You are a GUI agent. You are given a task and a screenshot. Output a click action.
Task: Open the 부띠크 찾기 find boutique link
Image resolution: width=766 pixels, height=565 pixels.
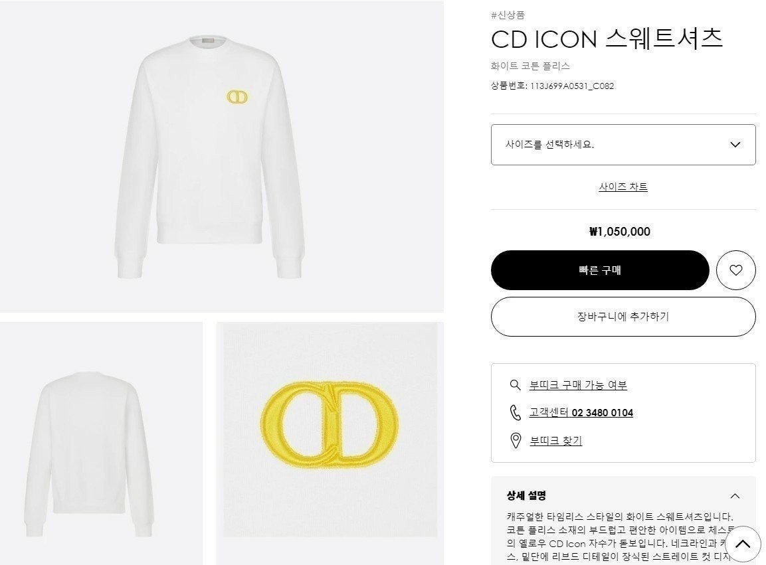556,440
